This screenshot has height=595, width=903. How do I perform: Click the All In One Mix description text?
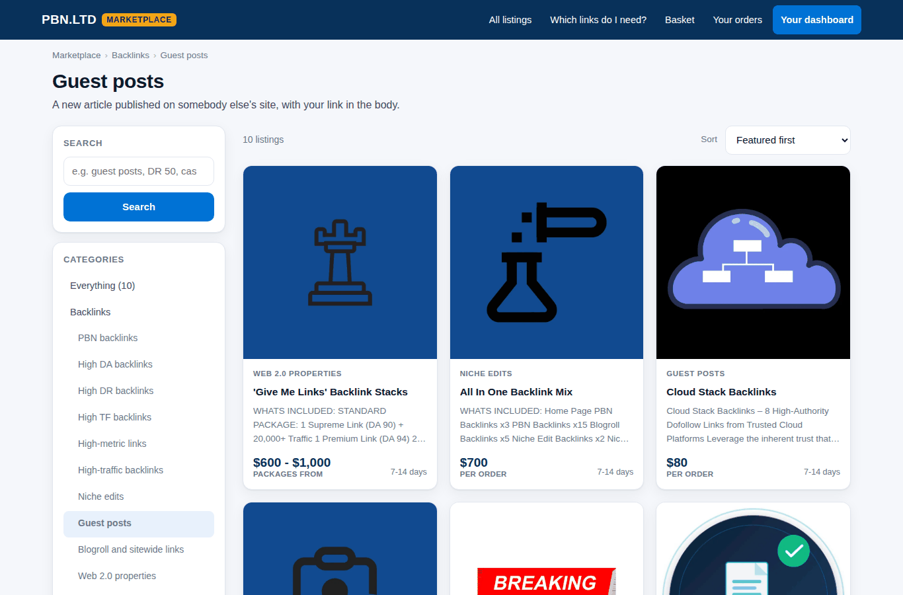click(x=546, y=425)
